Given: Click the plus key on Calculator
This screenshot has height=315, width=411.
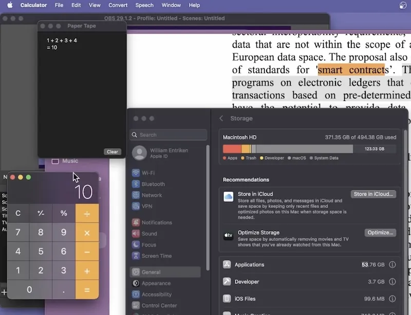Looking at the screenshot, I should tap(87, 271).
